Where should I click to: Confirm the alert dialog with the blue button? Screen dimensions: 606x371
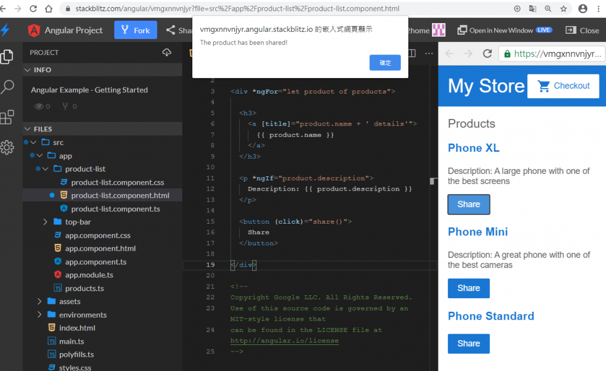point(385,63)
